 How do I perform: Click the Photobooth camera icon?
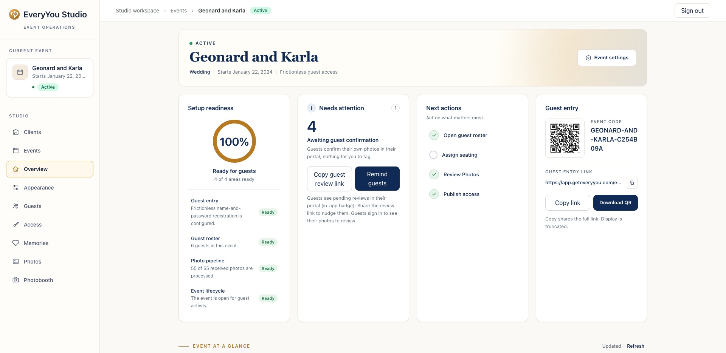(16, 280)
